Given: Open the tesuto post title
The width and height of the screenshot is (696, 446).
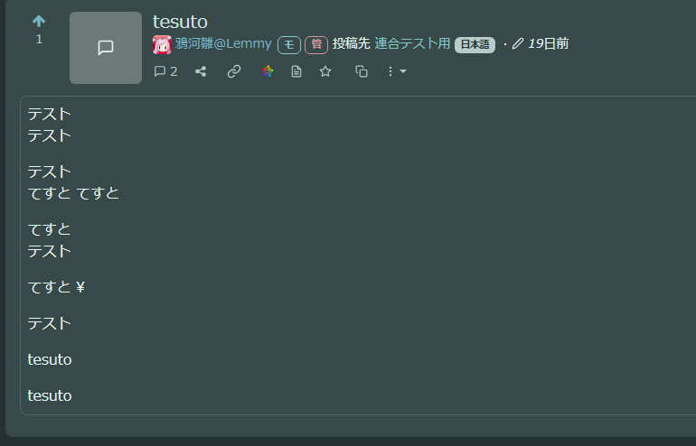Looking at the screenshot, I should (180, 22).
